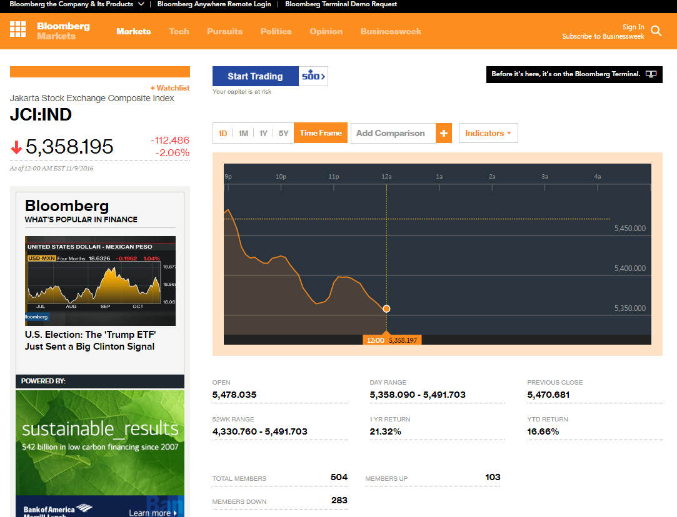
Task: Open Bloomberg Terminal Demo Request
Action: [341, 4]
